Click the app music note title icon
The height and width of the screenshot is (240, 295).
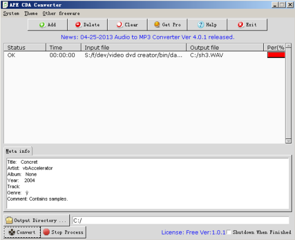coord(5,5)
